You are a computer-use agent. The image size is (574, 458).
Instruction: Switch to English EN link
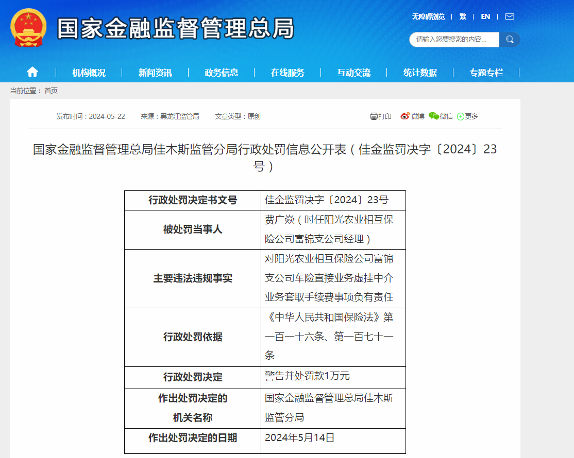[485, 16]
